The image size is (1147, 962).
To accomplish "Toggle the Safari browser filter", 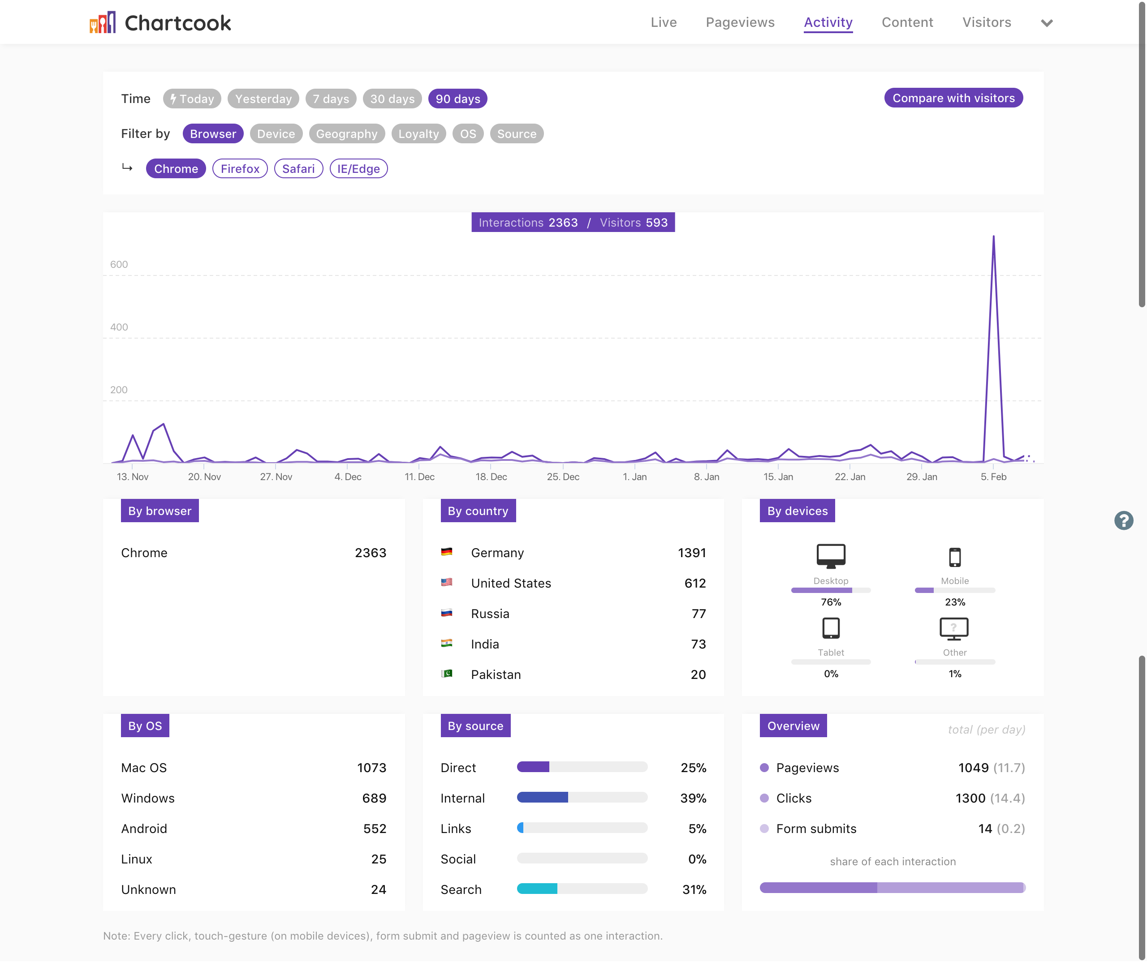I will tap(298, 169).
